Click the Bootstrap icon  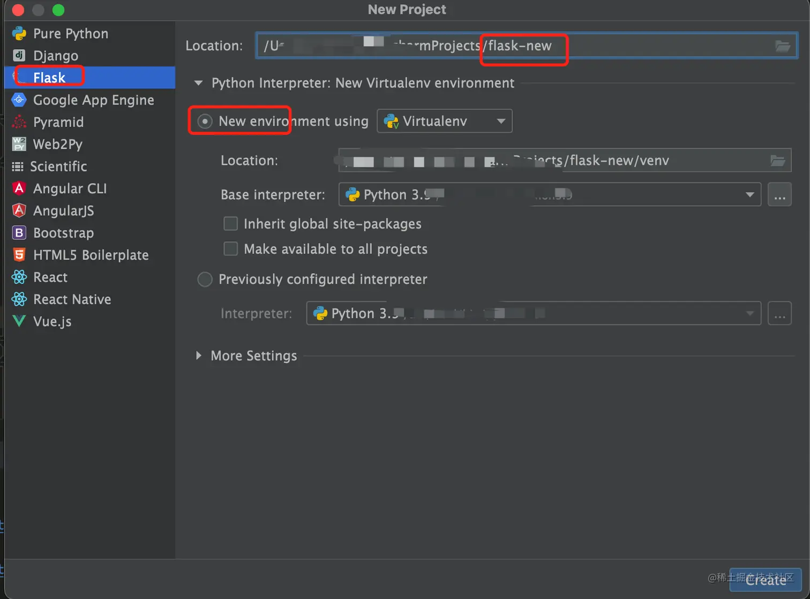19,233
